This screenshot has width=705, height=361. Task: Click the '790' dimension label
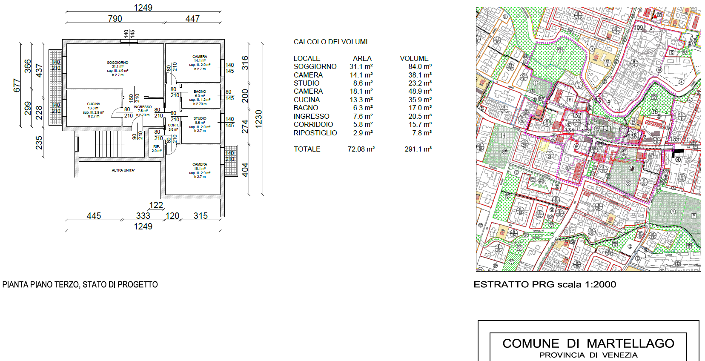(115, 19)
